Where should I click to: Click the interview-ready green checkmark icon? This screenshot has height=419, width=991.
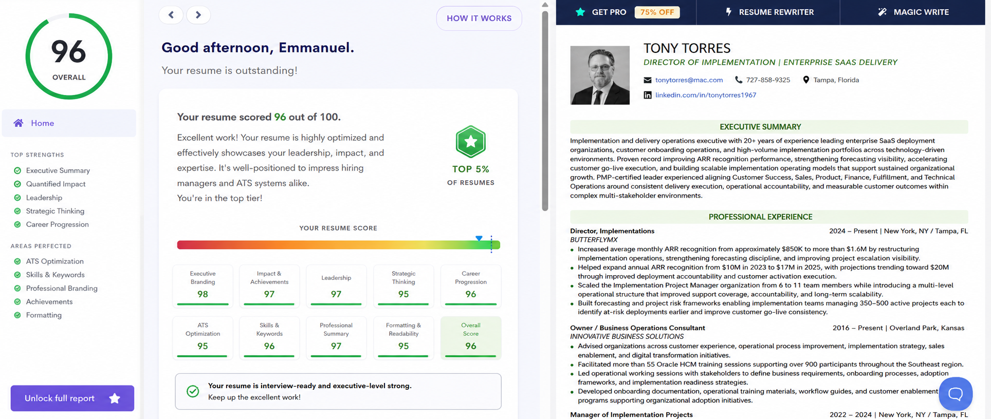tap(193, 391)
